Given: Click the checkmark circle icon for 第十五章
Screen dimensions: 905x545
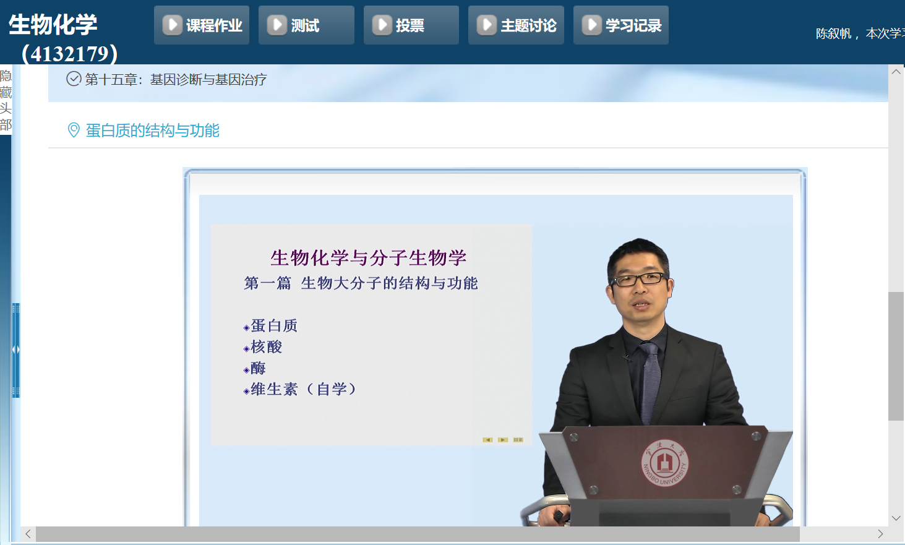Looking at the screenshot, I should click(x=74, y=79).
